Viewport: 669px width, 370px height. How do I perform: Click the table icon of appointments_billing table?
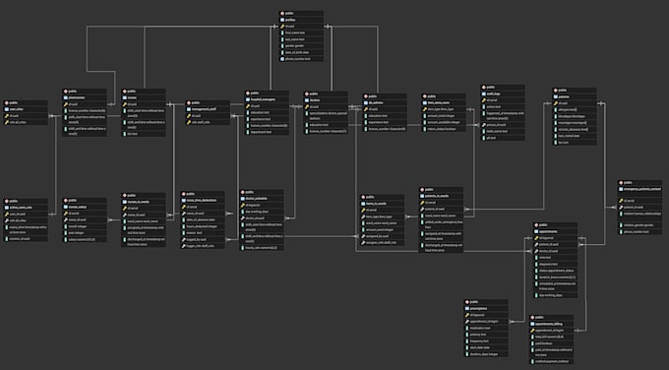[x=532, y=324]
